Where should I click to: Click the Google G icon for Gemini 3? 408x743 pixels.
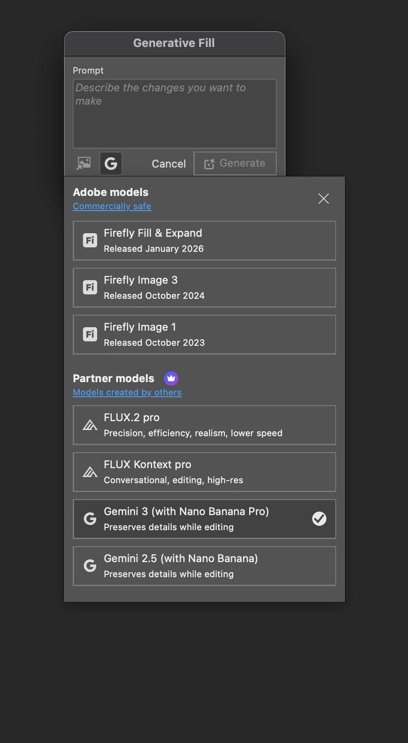point(90,519)
